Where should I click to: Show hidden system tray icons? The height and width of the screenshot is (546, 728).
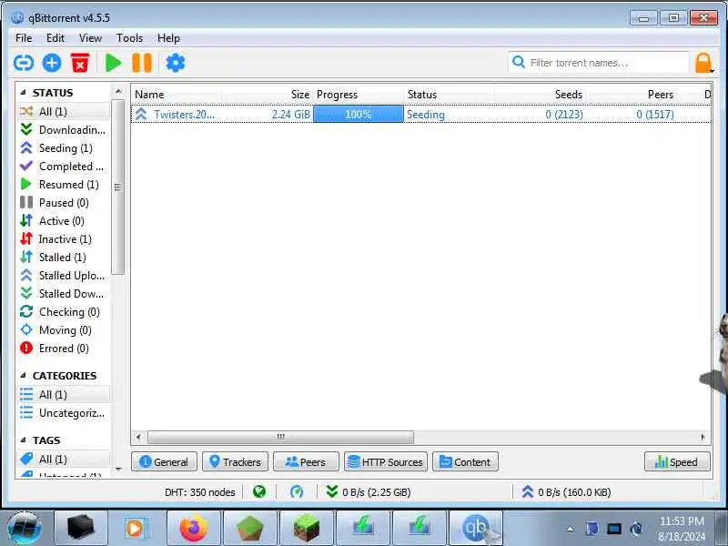pyautogui.click(x=570, y=529)
